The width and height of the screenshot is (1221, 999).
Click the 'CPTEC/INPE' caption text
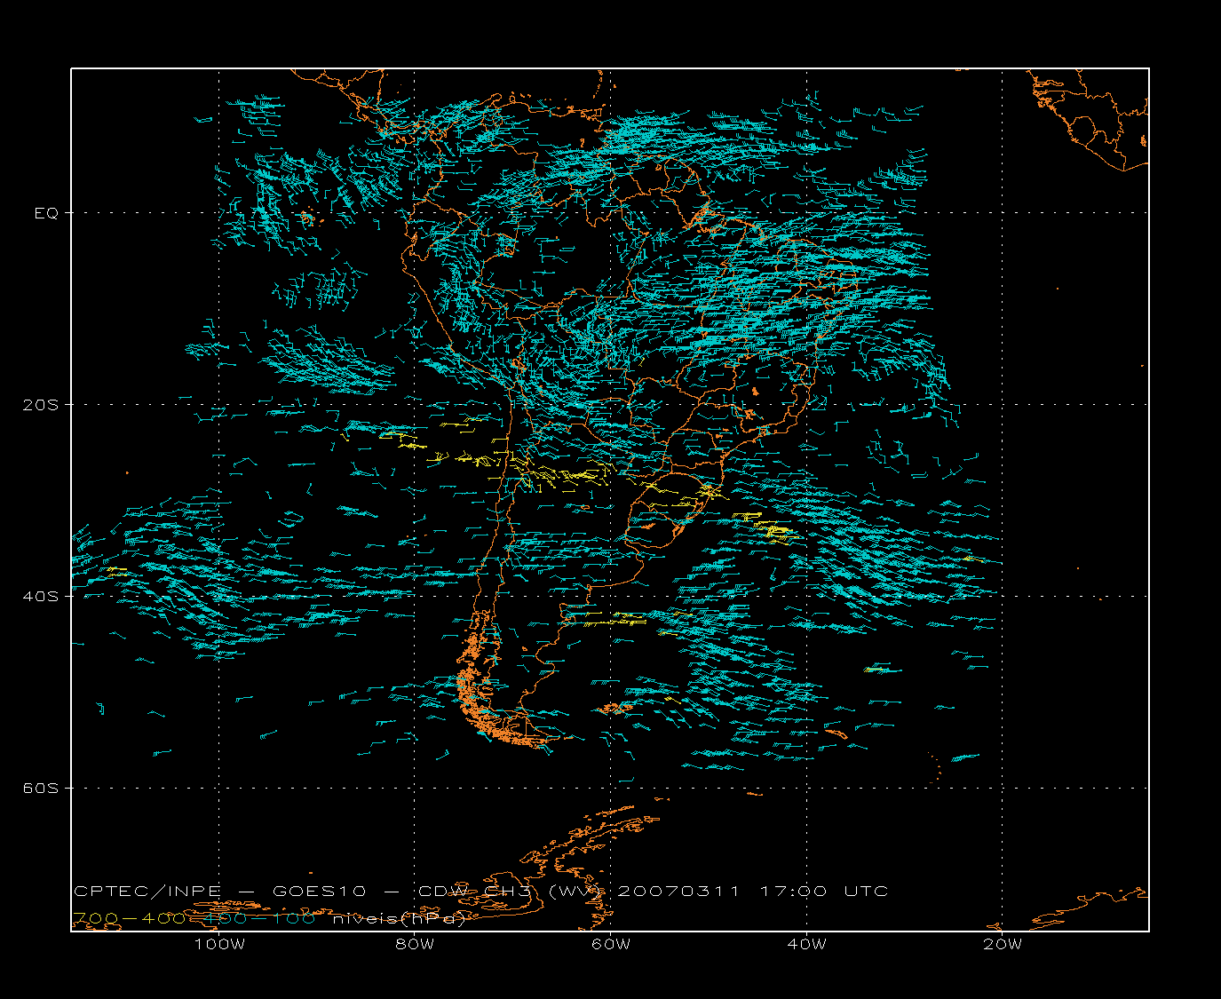coord(147,891)
